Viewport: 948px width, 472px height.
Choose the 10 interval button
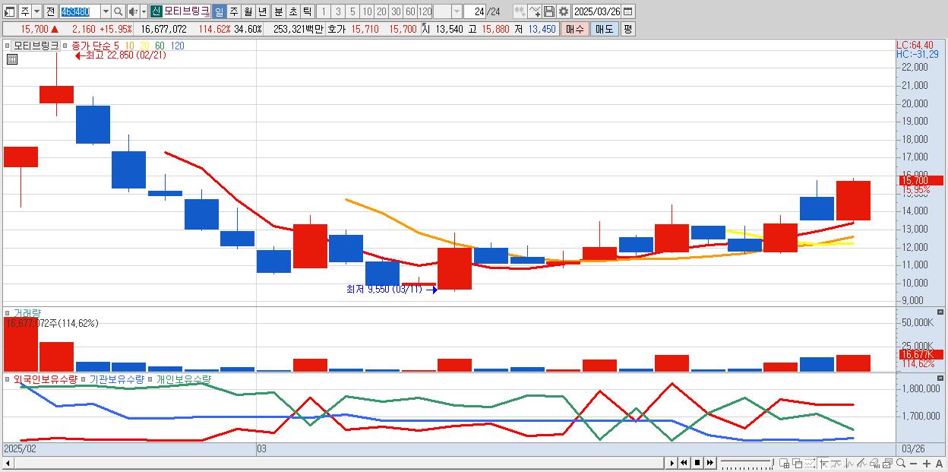(x=367, y=11)
